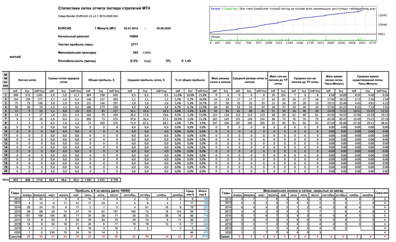Click the "197" January 2016 profit cell
Image resolution: width=396 pixels, height=242 pixels.
pyautogui.click(x=27, y=216)
